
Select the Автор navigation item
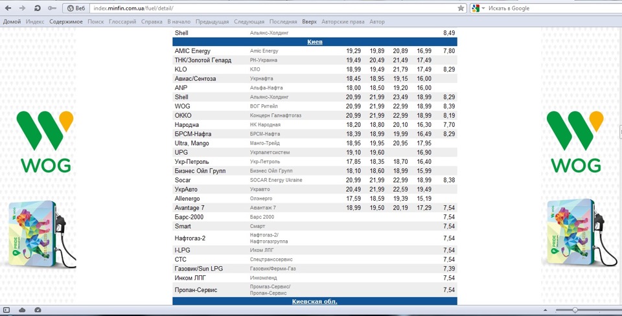tap(377, 22)
